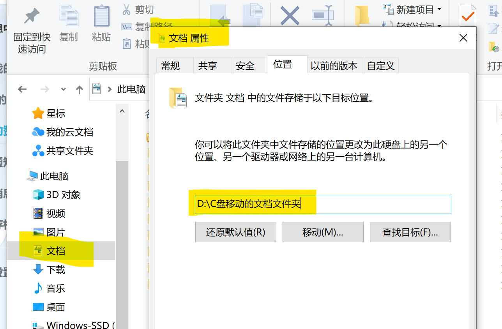Click the 移动(M)... button
Image resolution: width=502 pixels, height=329 pixels.
coord(323,232)
